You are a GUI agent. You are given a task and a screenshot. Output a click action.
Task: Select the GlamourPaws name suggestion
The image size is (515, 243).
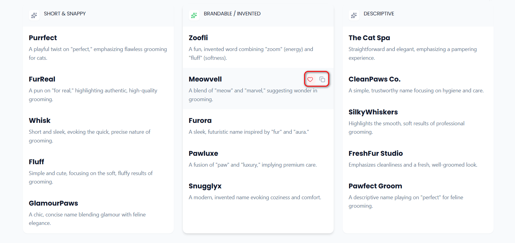[53, 203]
